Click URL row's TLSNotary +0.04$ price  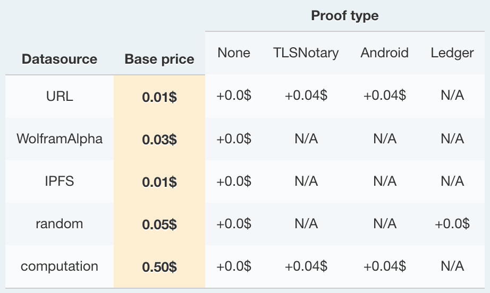click(306, 96)
